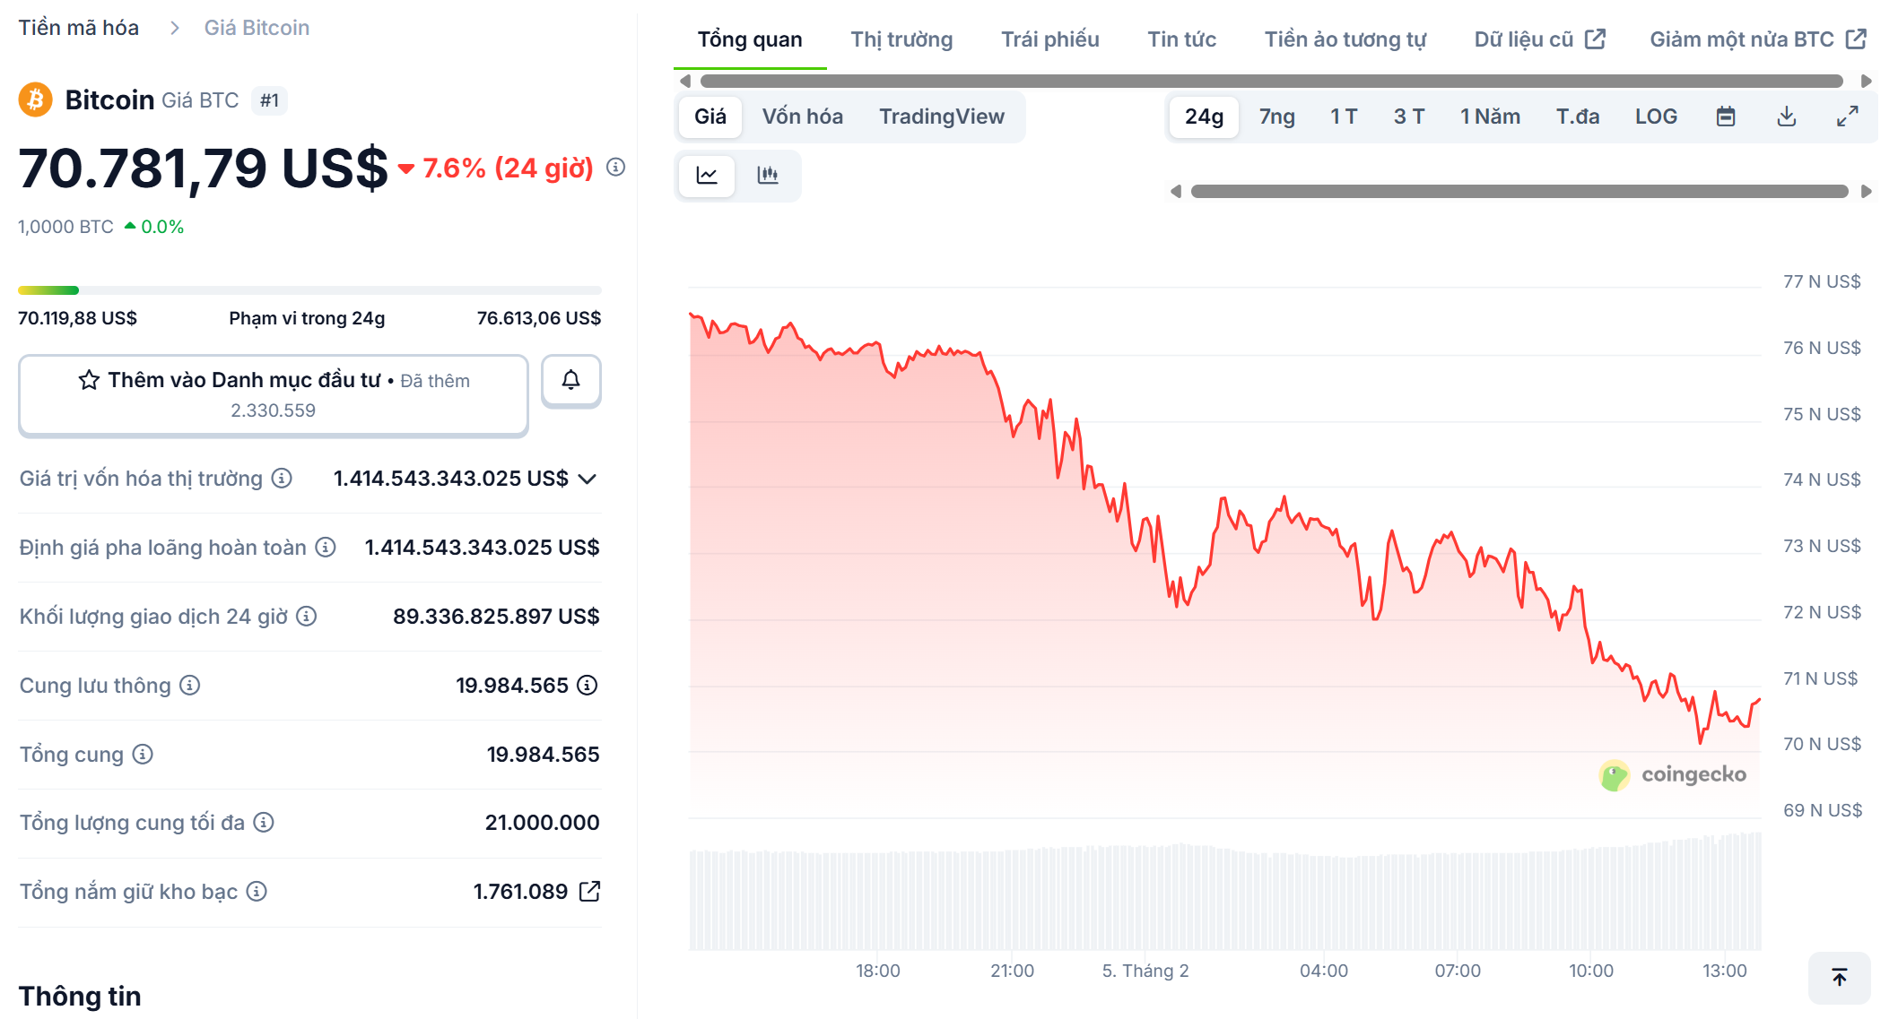The height and width of the screenshot is (1019, 1898).
Task: Select the line chart view icon
Action: (706, 176)
